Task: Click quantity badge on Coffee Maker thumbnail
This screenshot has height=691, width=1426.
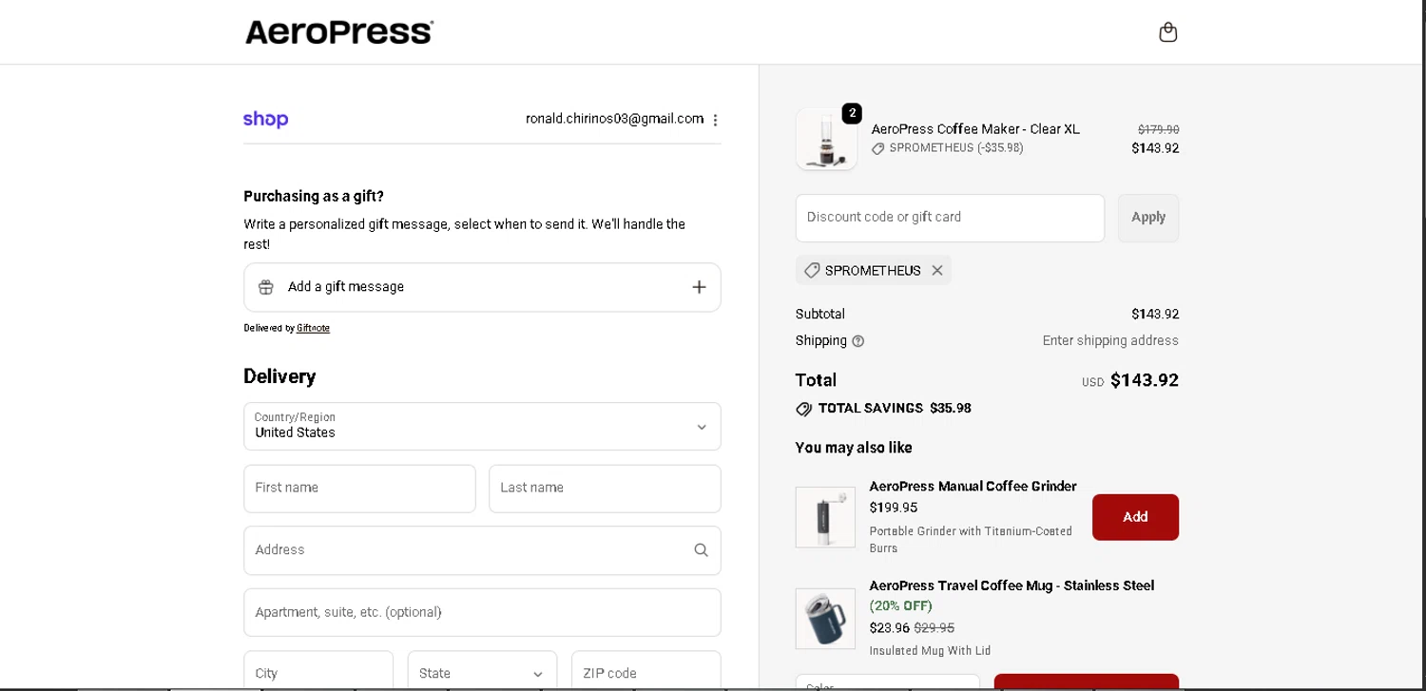Action: (852, 113)
